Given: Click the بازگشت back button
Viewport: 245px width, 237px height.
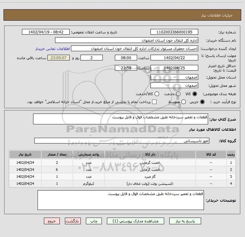Looking at the screenshot, I should 73,221.
